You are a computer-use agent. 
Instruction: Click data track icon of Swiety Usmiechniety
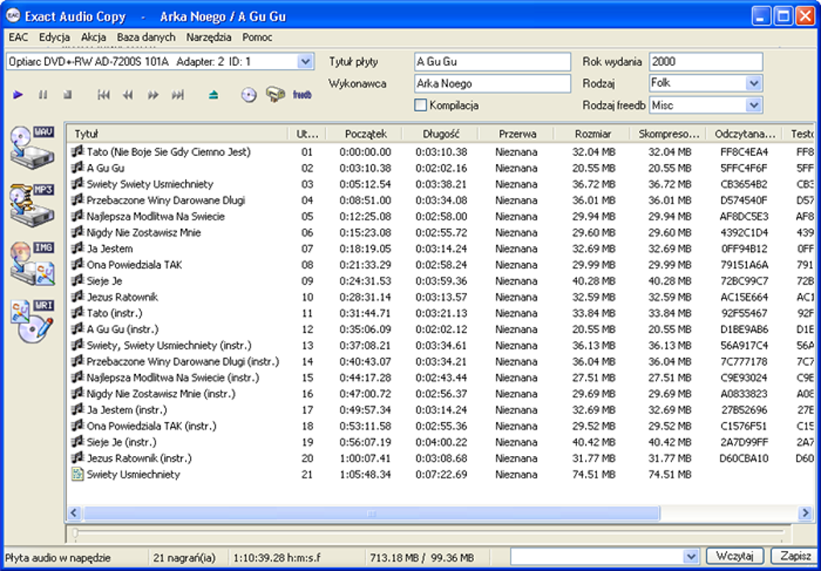pyautogui.click(x=77, y=474)
